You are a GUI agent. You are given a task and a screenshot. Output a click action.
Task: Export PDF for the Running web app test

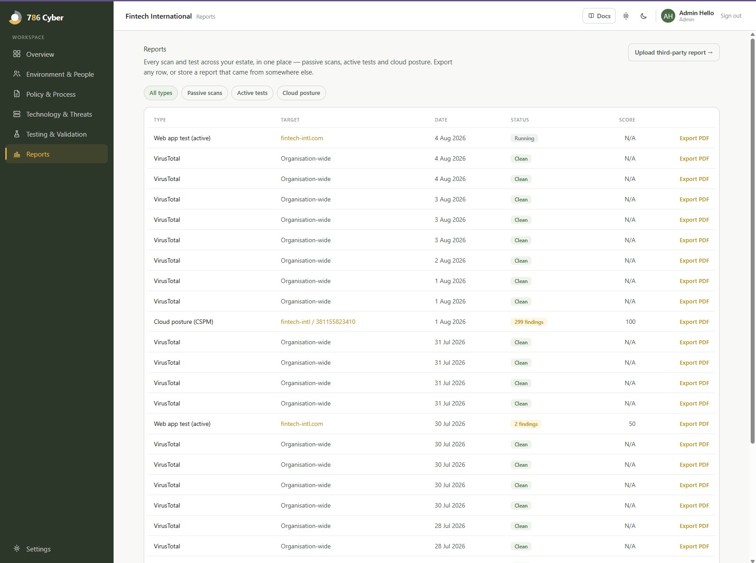click(694, 138)
